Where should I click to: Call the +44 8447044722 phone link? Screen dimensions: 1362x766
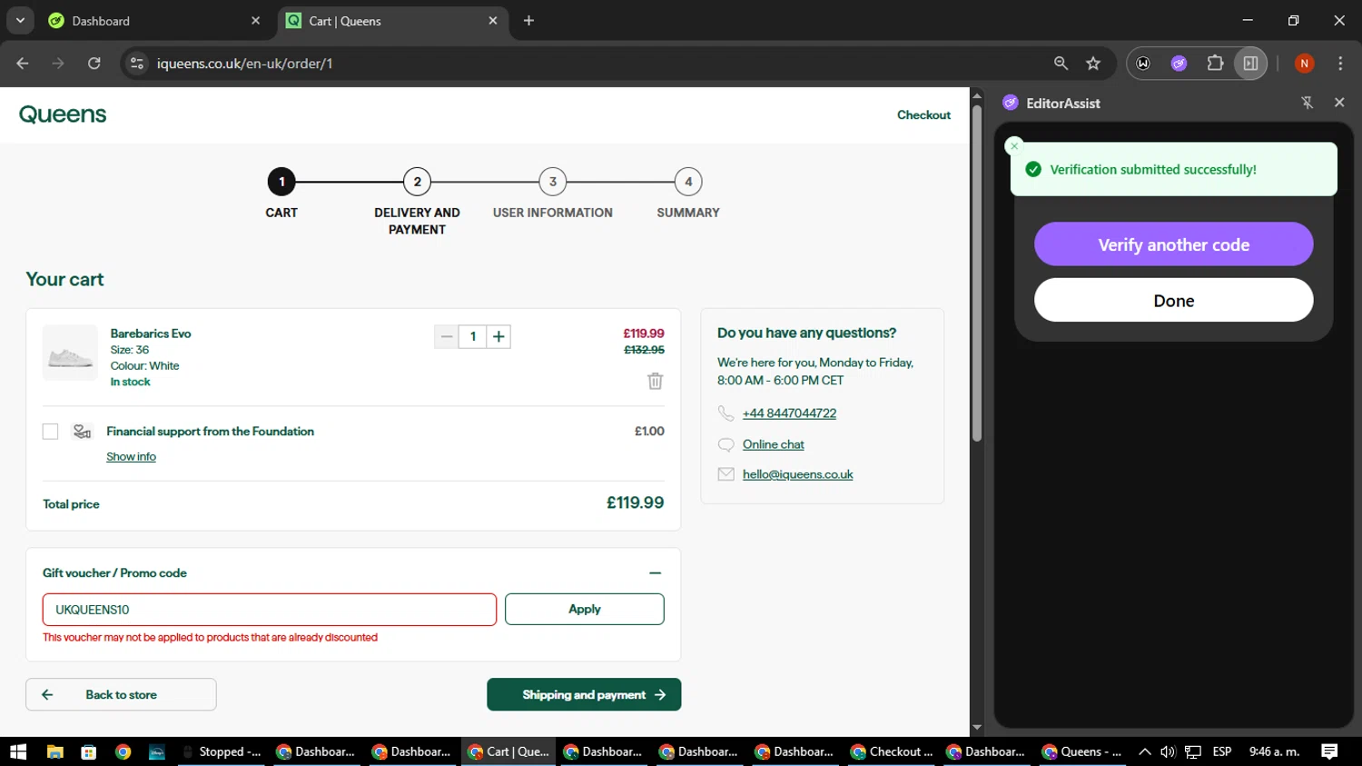[x=789, y=413]
